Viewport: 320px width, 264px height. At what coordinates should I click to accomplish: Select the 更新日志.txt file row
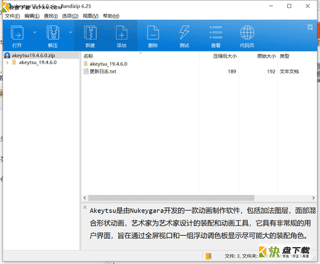point(199,71)
